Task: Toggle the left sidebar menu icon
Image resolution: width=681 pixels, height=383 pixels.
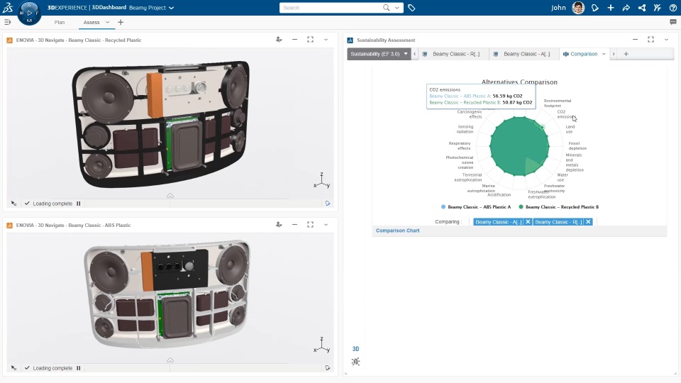Action: (x=7, y=22)
